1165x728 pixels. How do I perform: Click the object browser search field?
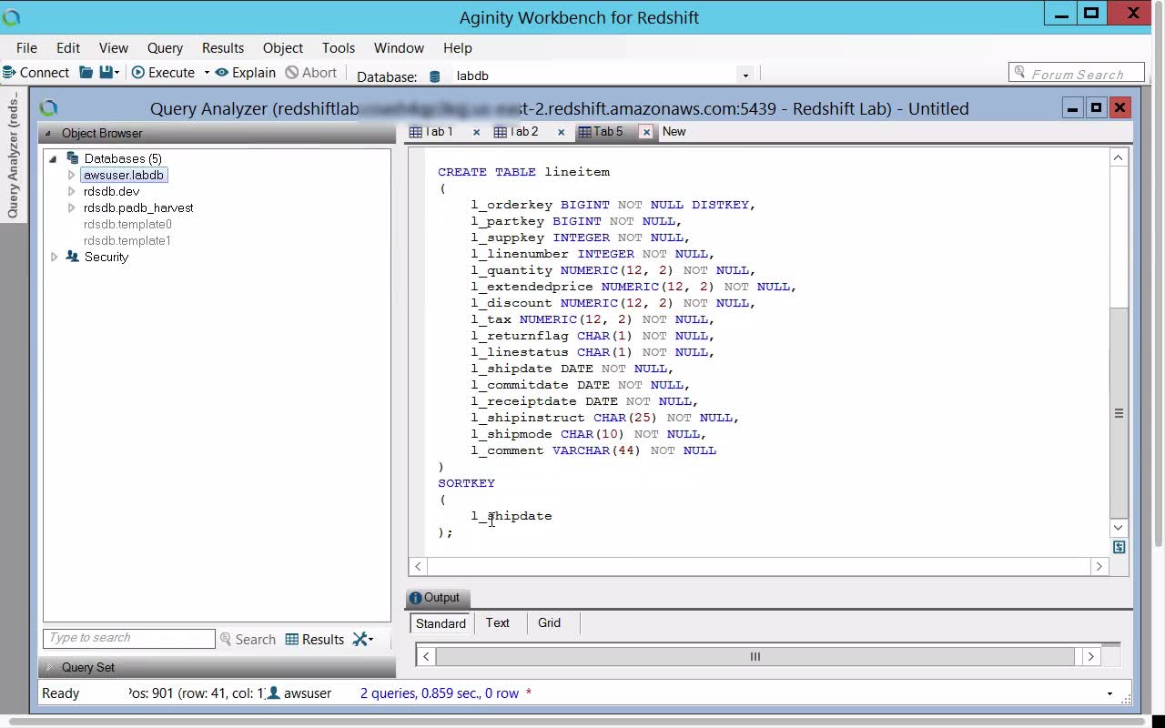[x=128, y=638]
